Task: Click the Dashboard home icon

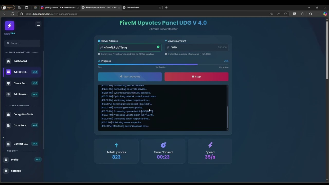Action: [8, 61]
